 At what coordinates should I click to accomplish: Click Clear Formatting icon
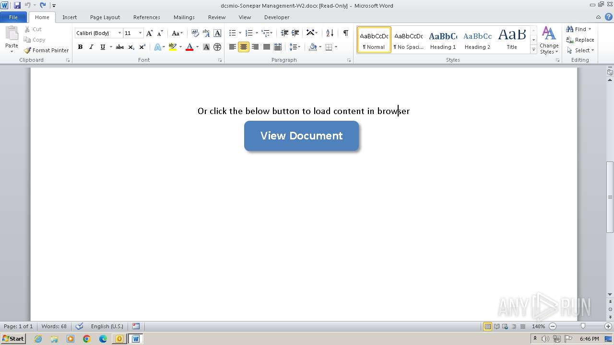click(x=195, y=33)
